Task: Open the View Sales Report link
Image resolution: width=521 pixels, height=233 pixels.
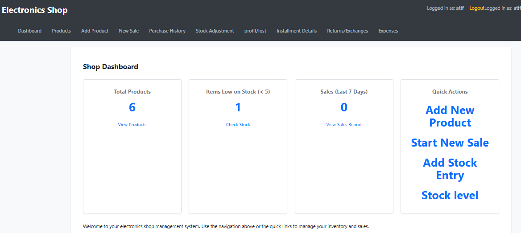Action: click(x=344, y=125)
